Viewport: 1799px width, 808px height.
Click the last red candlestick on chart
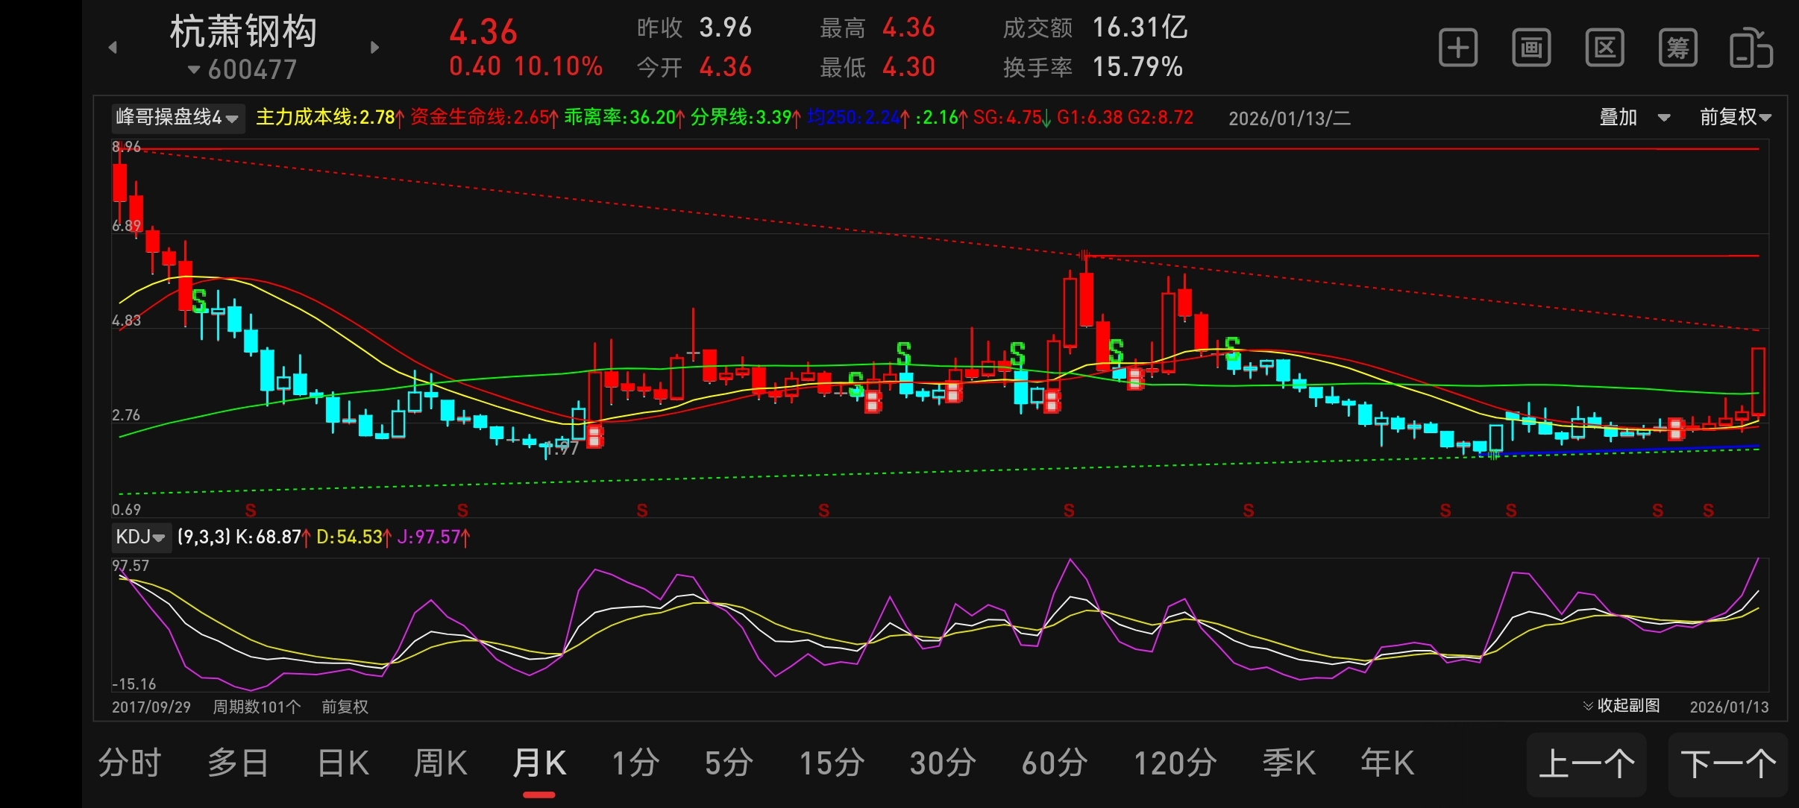(x=1758, y=380)
